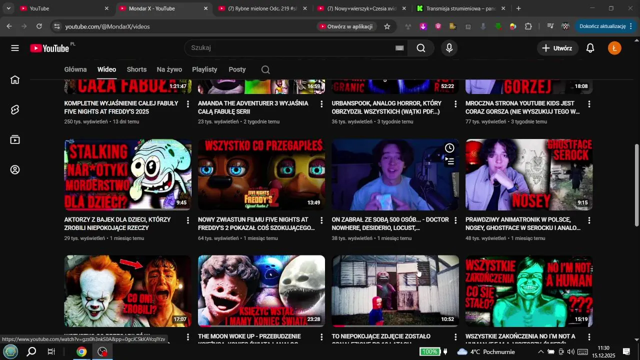Click the WWE extension icon in toolbar
The image size is (640, 360).
tap(565, 26)
